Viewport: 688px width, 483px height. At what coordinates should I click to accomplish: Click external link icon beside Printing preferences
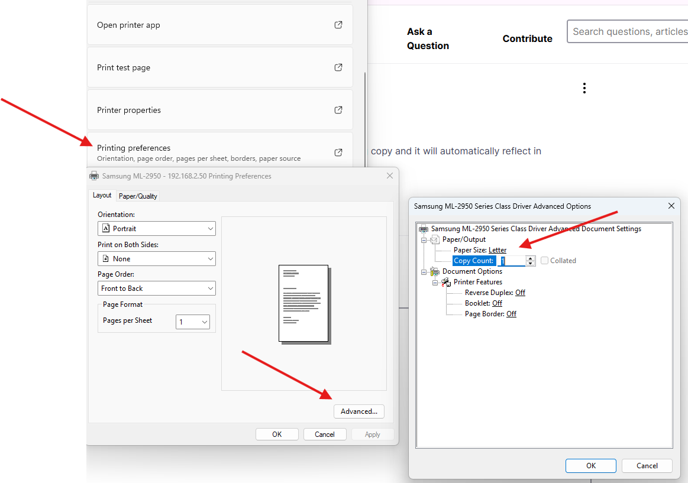pos(338,153)
